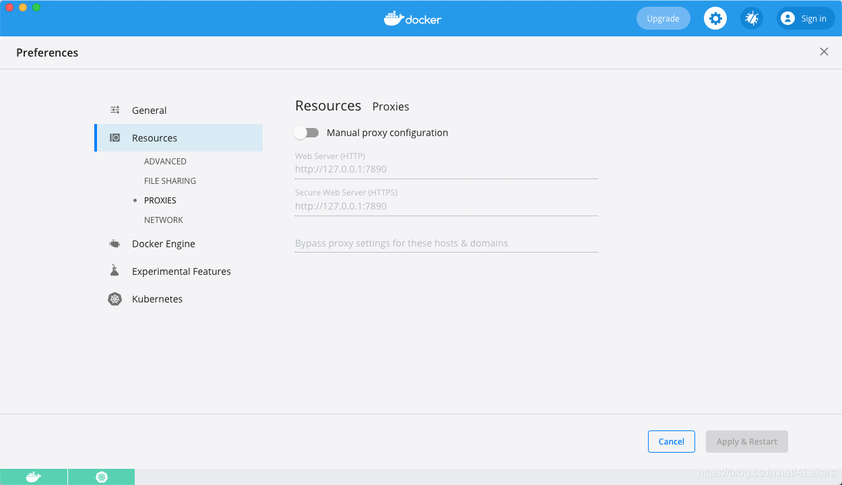
Task: Open the FILE SHARING subsection
Action: (170, 181)
